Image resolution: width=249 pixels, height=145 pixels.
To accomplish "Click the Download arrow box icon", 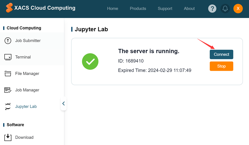I will (x=8, y=137).
